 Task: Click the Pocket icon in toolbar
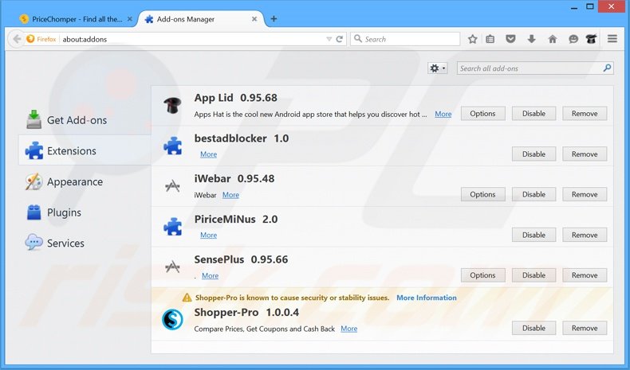point(510,39)
